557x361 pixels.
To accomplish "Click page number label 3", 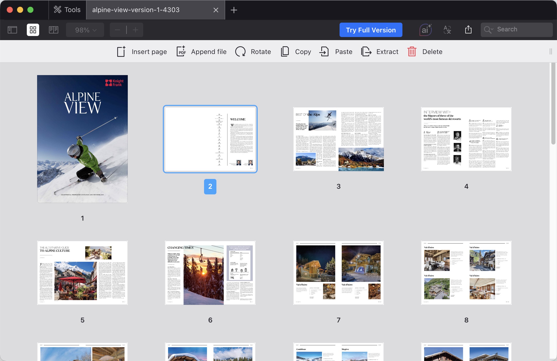I will coord(339,186).
